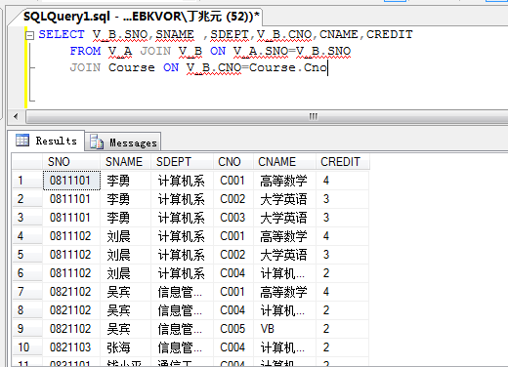508x367 pixels.
Task: Select the SQLQuery1.sql document tab
Action: pyautogui.click(x=142, y=17)
